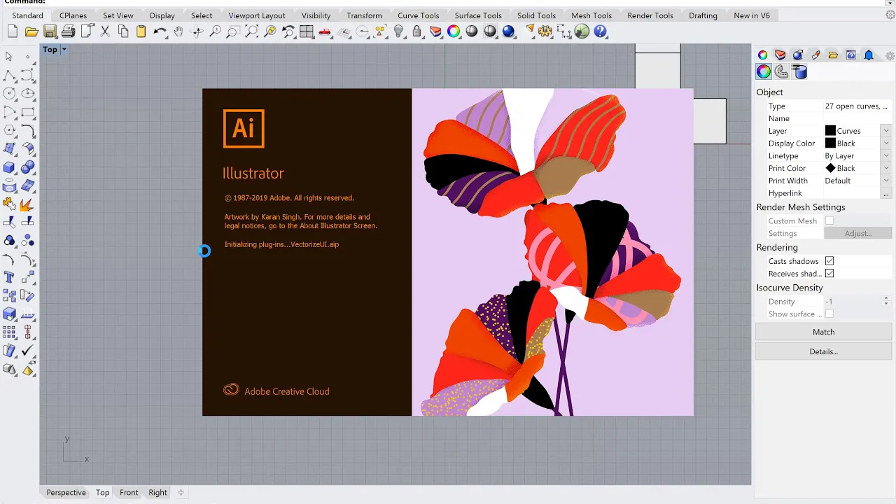Click the Details... button

[x=824, y=351]
